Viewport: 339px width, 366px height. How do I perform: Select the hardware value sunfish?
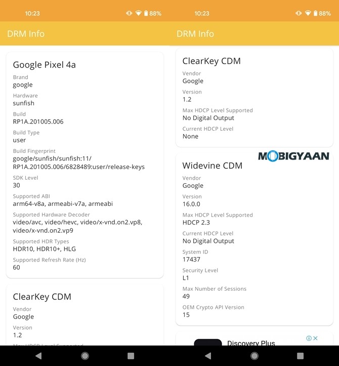[23, 103]
